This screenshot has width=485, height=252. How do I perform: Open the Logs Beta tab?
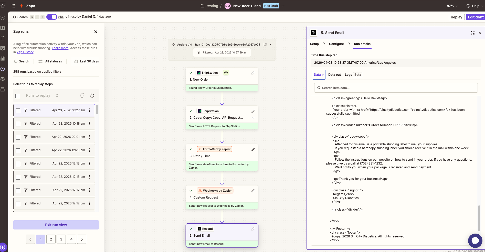point(348,74)
